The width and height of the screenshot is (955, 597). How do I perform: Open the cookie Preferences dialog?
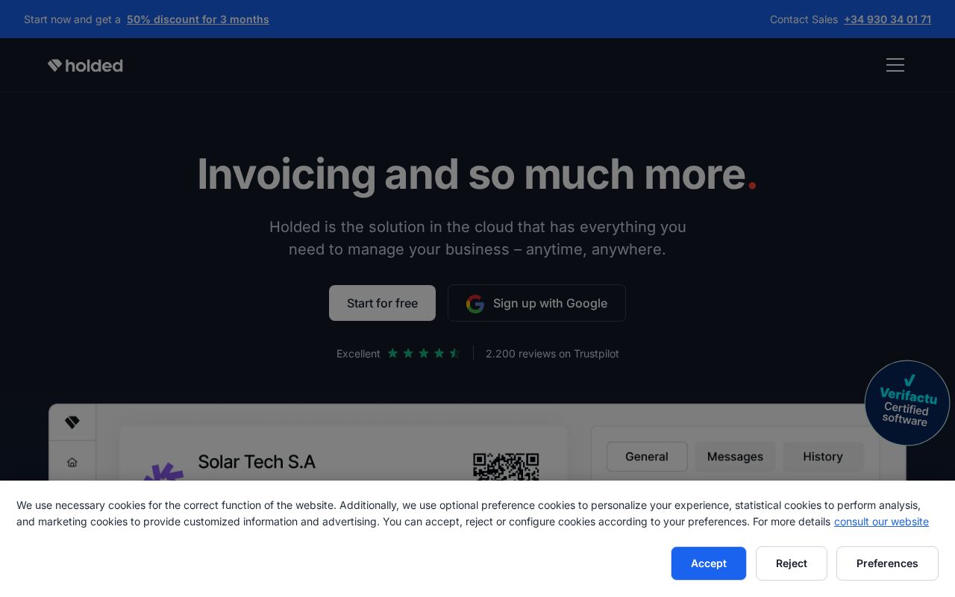[x=887, y=563]
